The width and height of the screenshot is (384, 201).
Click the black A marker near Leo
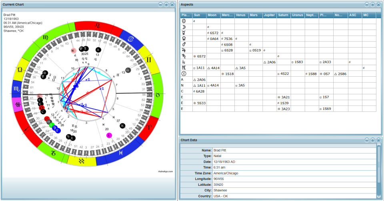(98, 50)
